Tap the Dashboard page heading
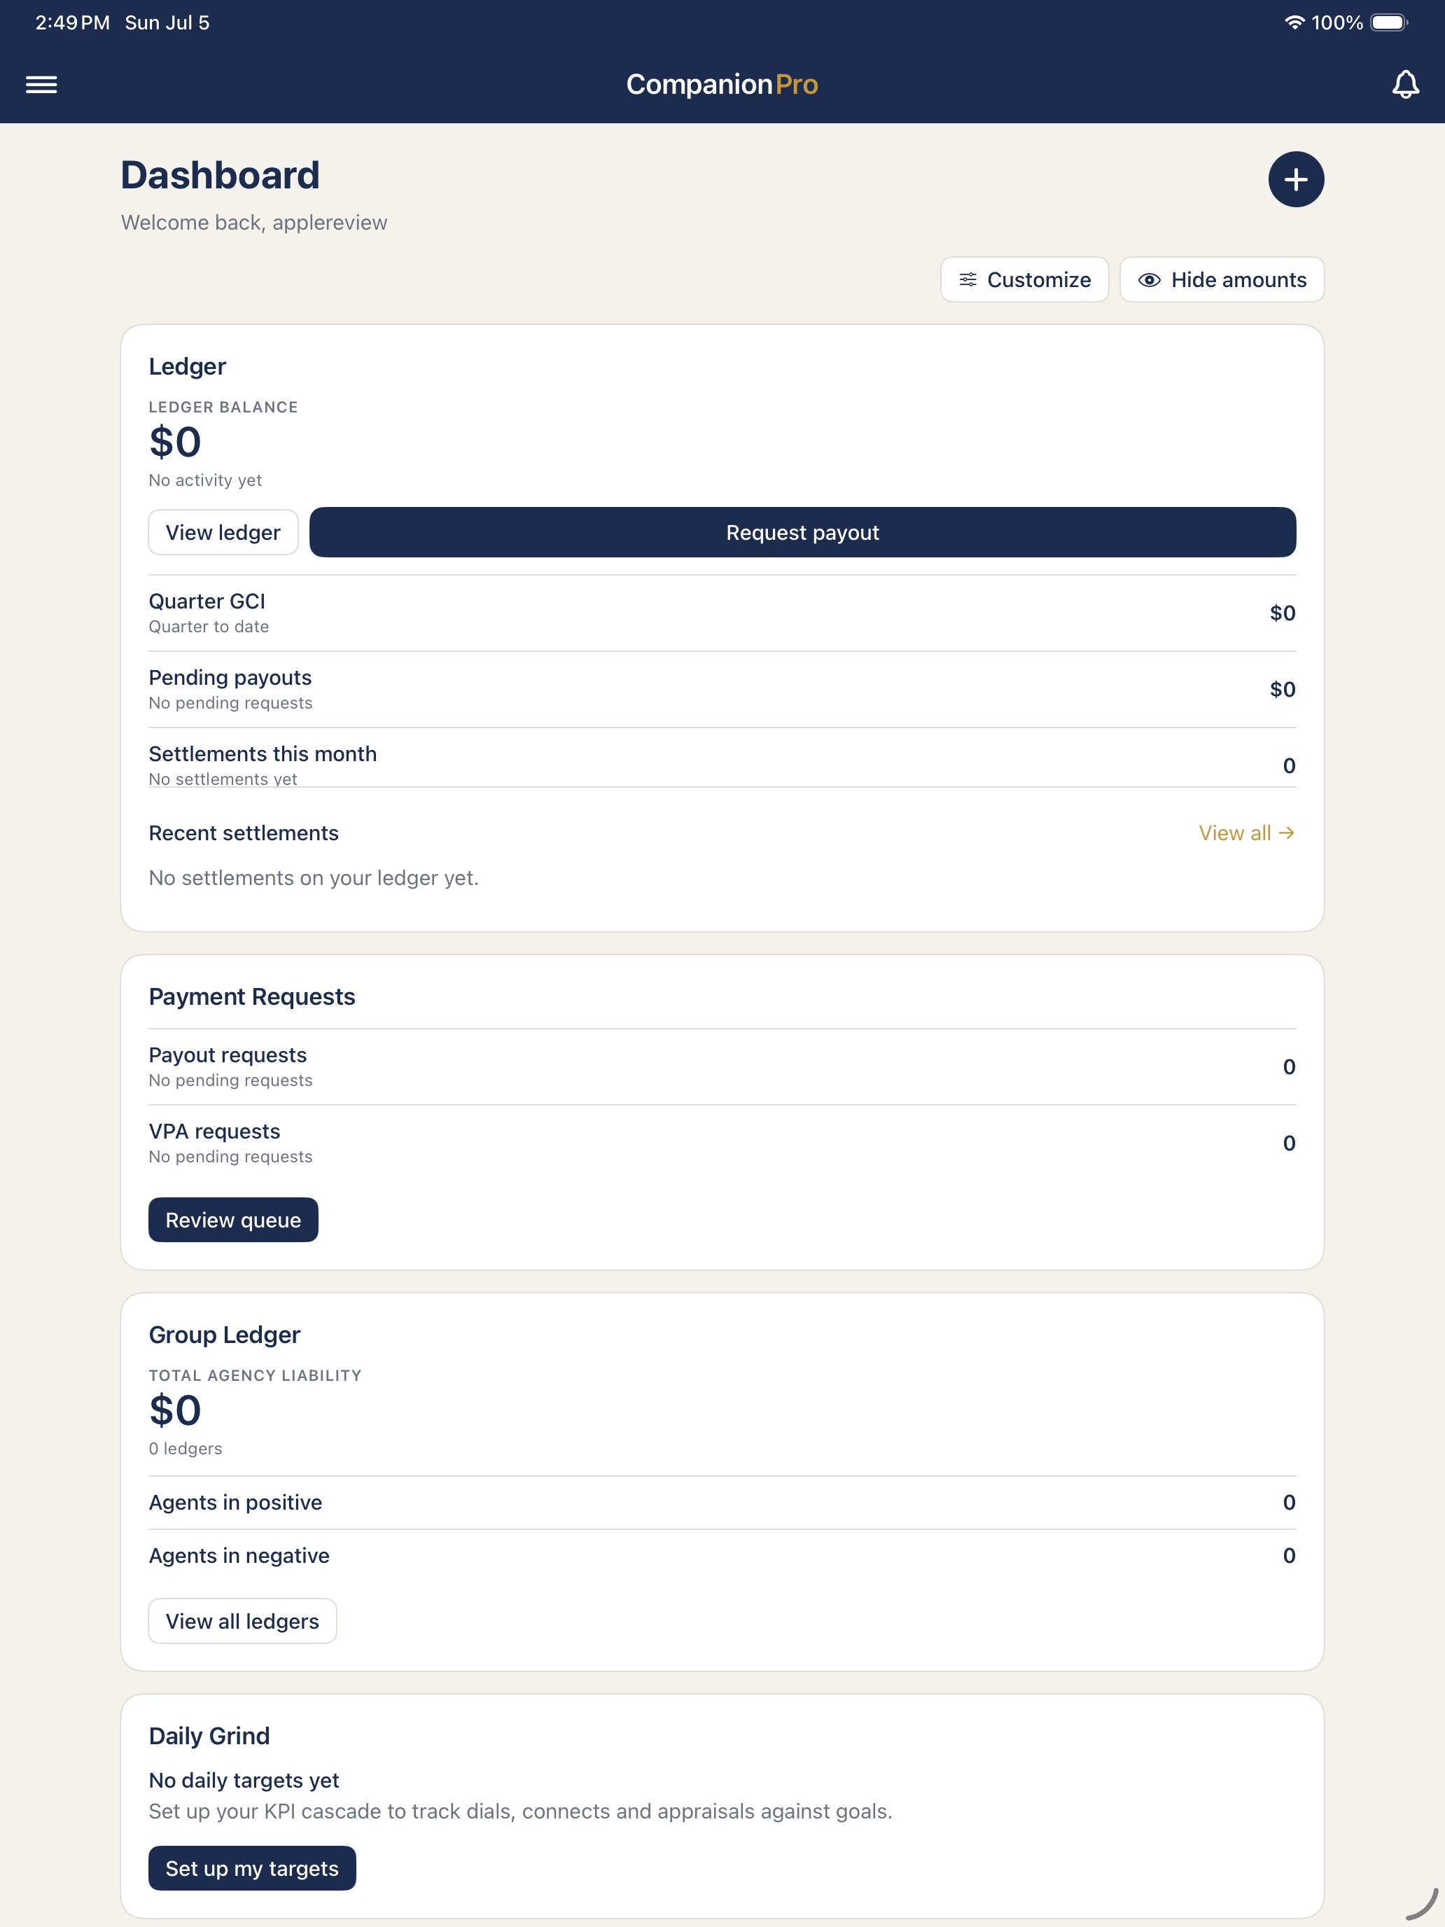1445x1927 pixels. click(221, 175)
